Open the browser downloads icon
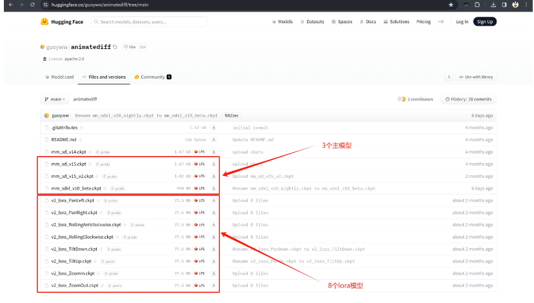The image size is (534, 303). 504,5
